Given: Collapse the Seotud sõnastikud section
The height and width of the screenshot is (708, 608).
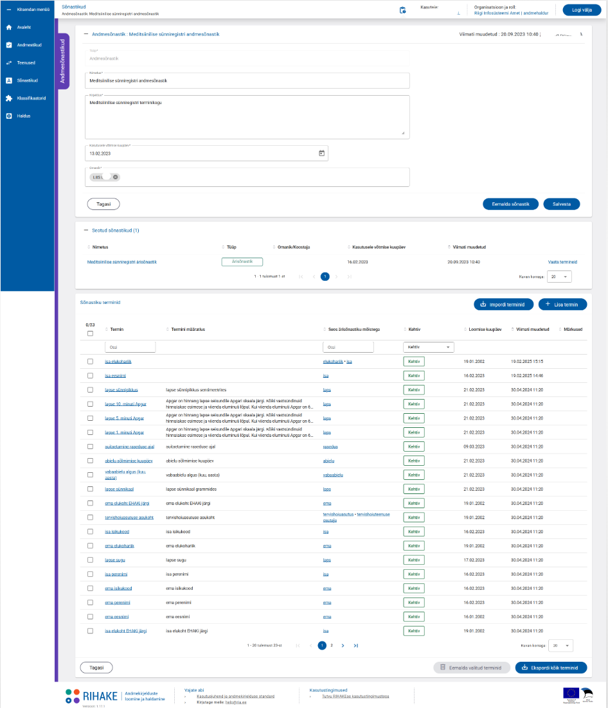Looking at the screenshot, I should [x=86, y=230].
